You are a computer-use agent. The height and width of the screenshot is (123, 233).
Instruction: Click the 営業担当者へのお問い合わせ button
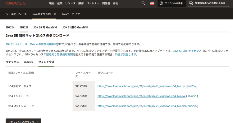[x=208, y=3]
